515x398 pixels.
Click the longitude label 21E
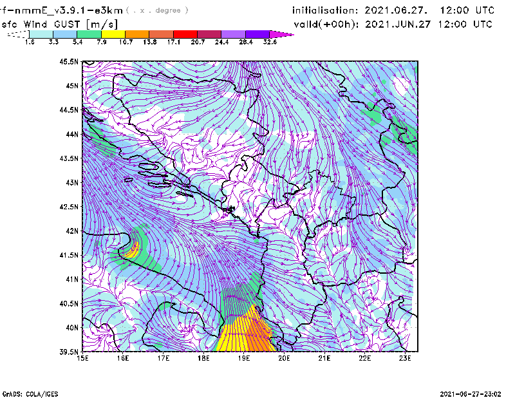(324, 359)
